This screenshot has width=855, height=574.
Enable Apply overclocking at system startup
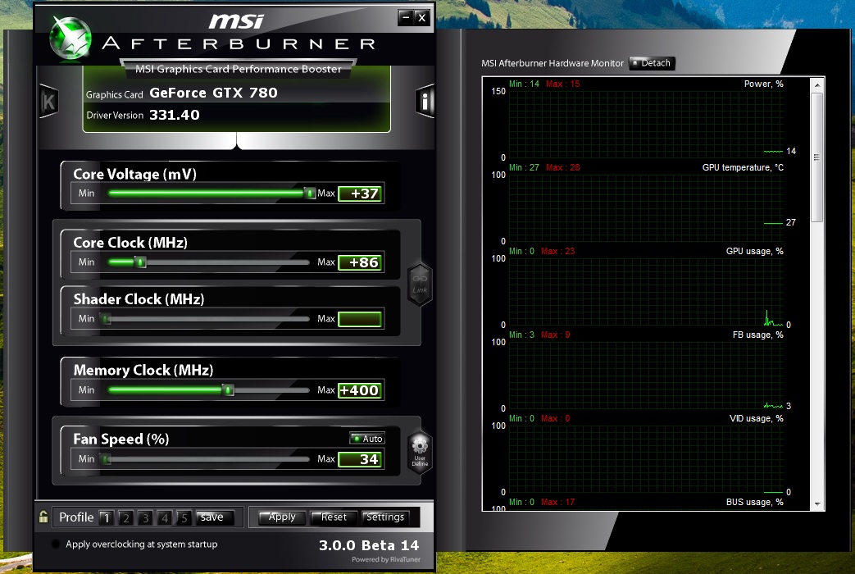pyautogui.click(x=55, y=544)
